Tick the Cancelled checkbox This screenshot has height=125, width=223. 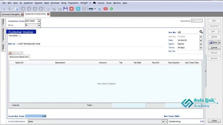[x=20, y=36]
